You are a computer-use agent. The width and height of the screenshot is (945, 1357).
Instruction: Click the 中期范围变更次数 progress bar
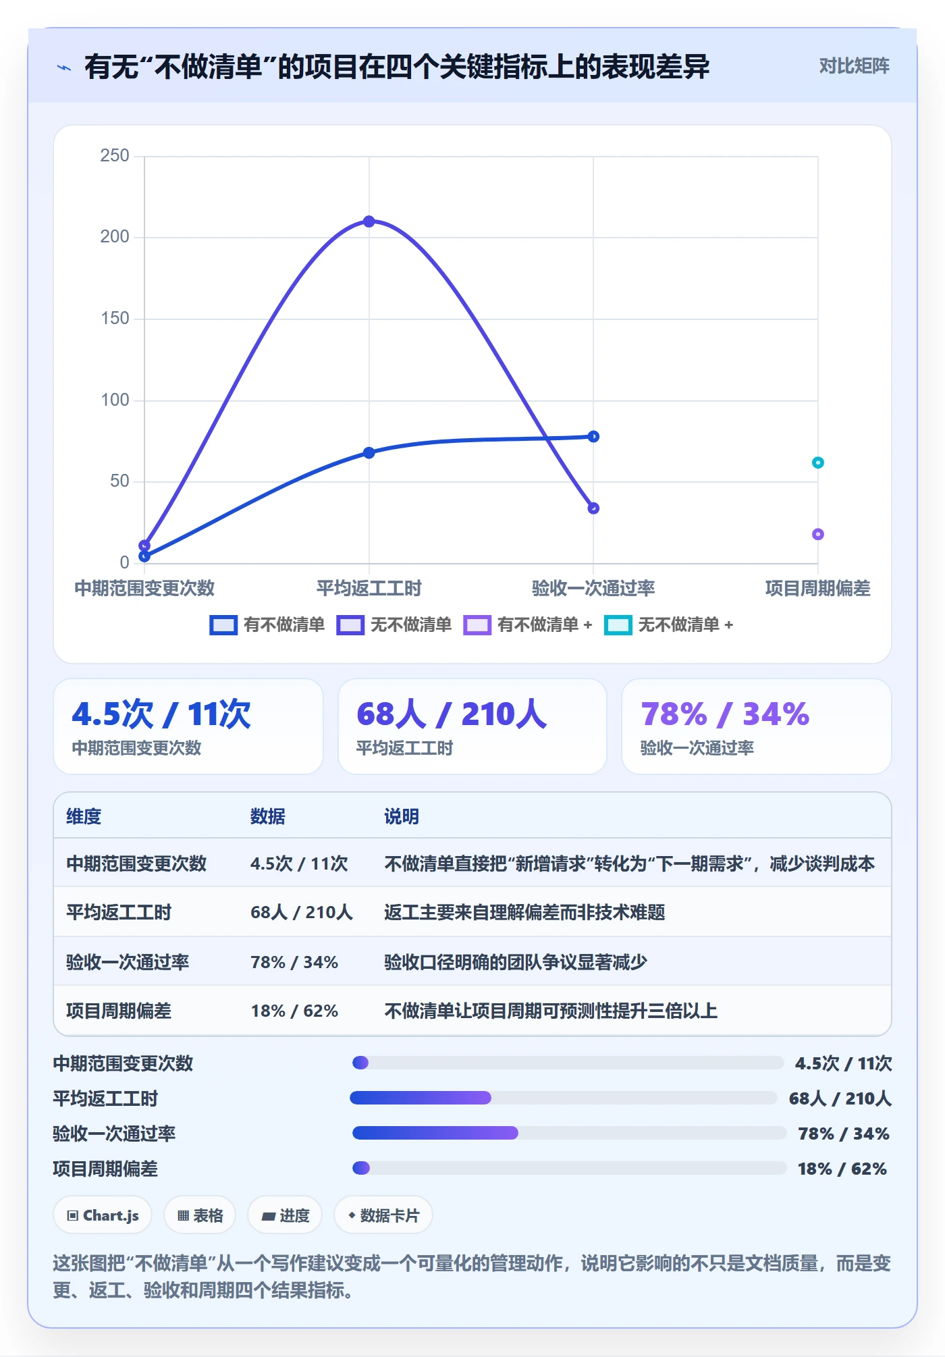[x=568, y=1063]
